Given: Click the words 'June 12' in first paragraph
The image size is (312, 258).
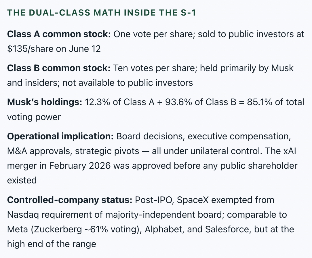Looking at the screenshot, I should click(85, 49).
